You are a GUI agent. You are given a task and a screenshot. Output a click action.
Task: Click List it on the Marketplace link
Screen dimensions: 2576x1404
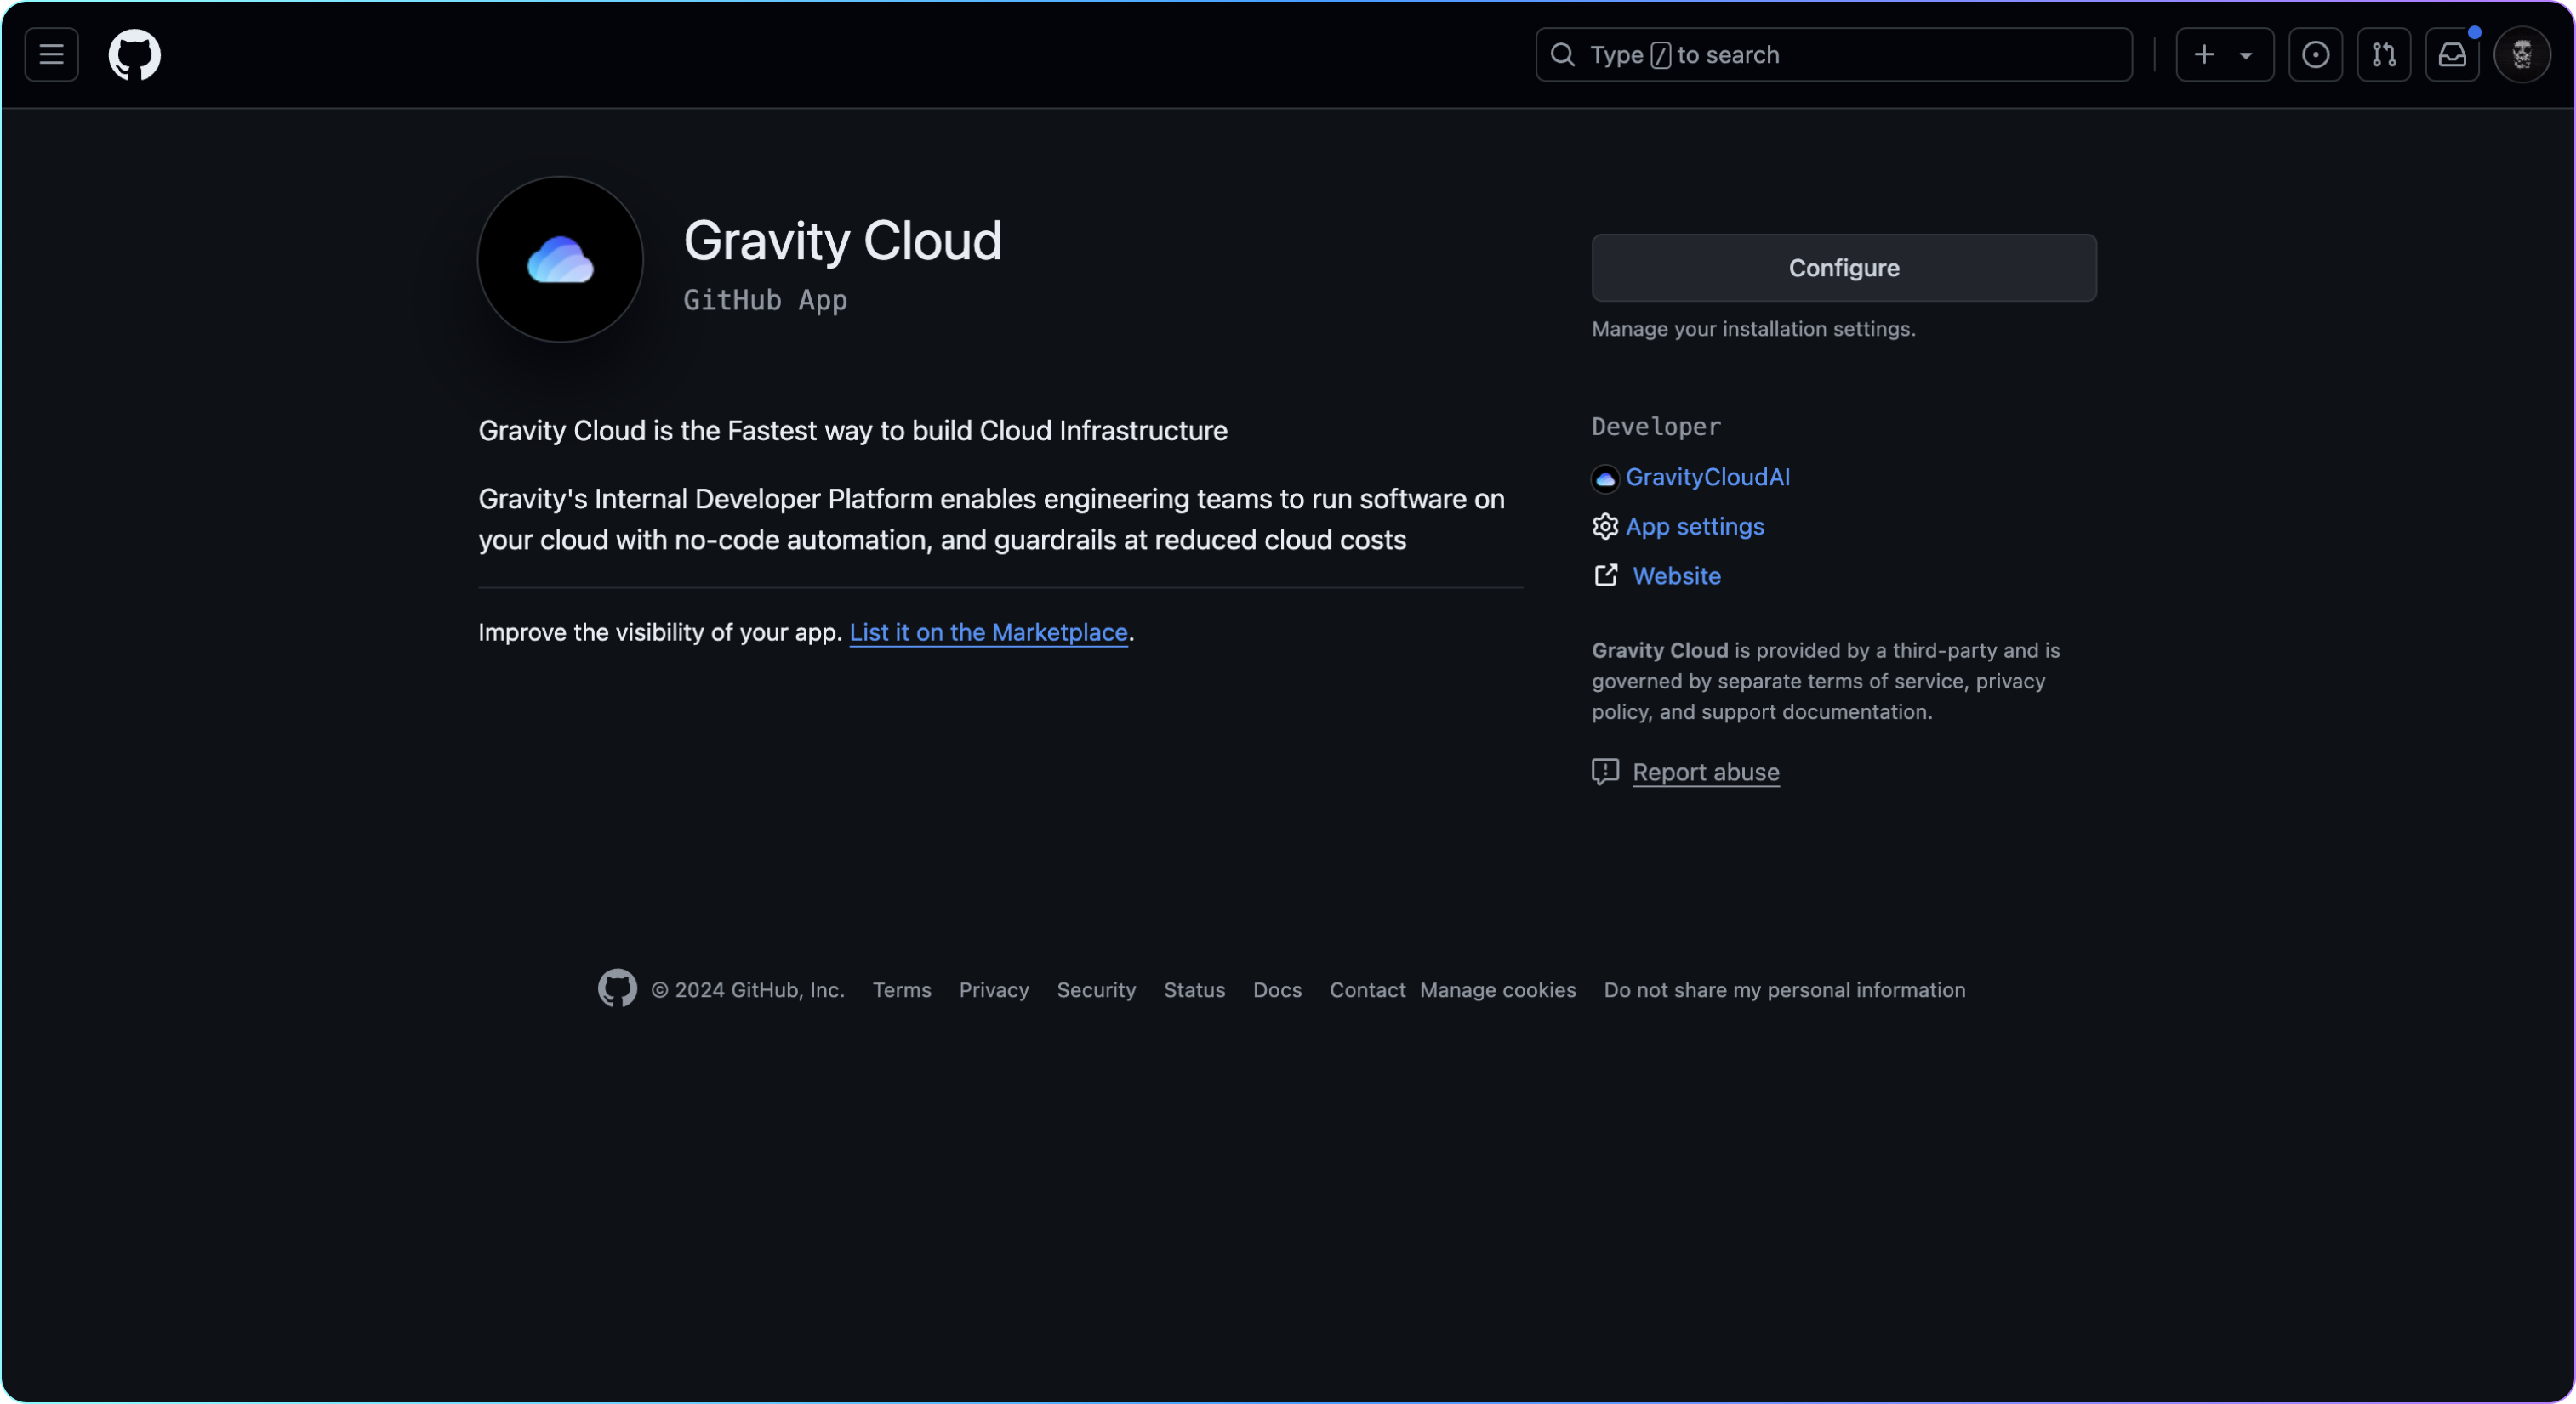[x=988, y=632]
